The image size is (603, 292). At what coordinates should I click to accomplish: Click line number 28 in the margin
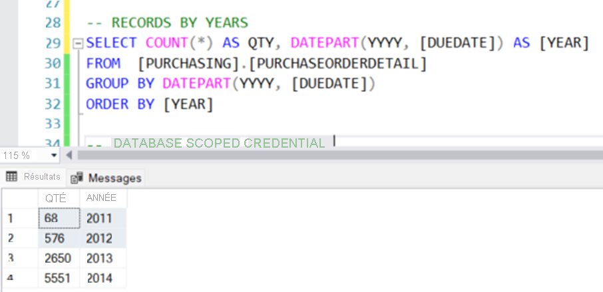(x=53, y=23)
